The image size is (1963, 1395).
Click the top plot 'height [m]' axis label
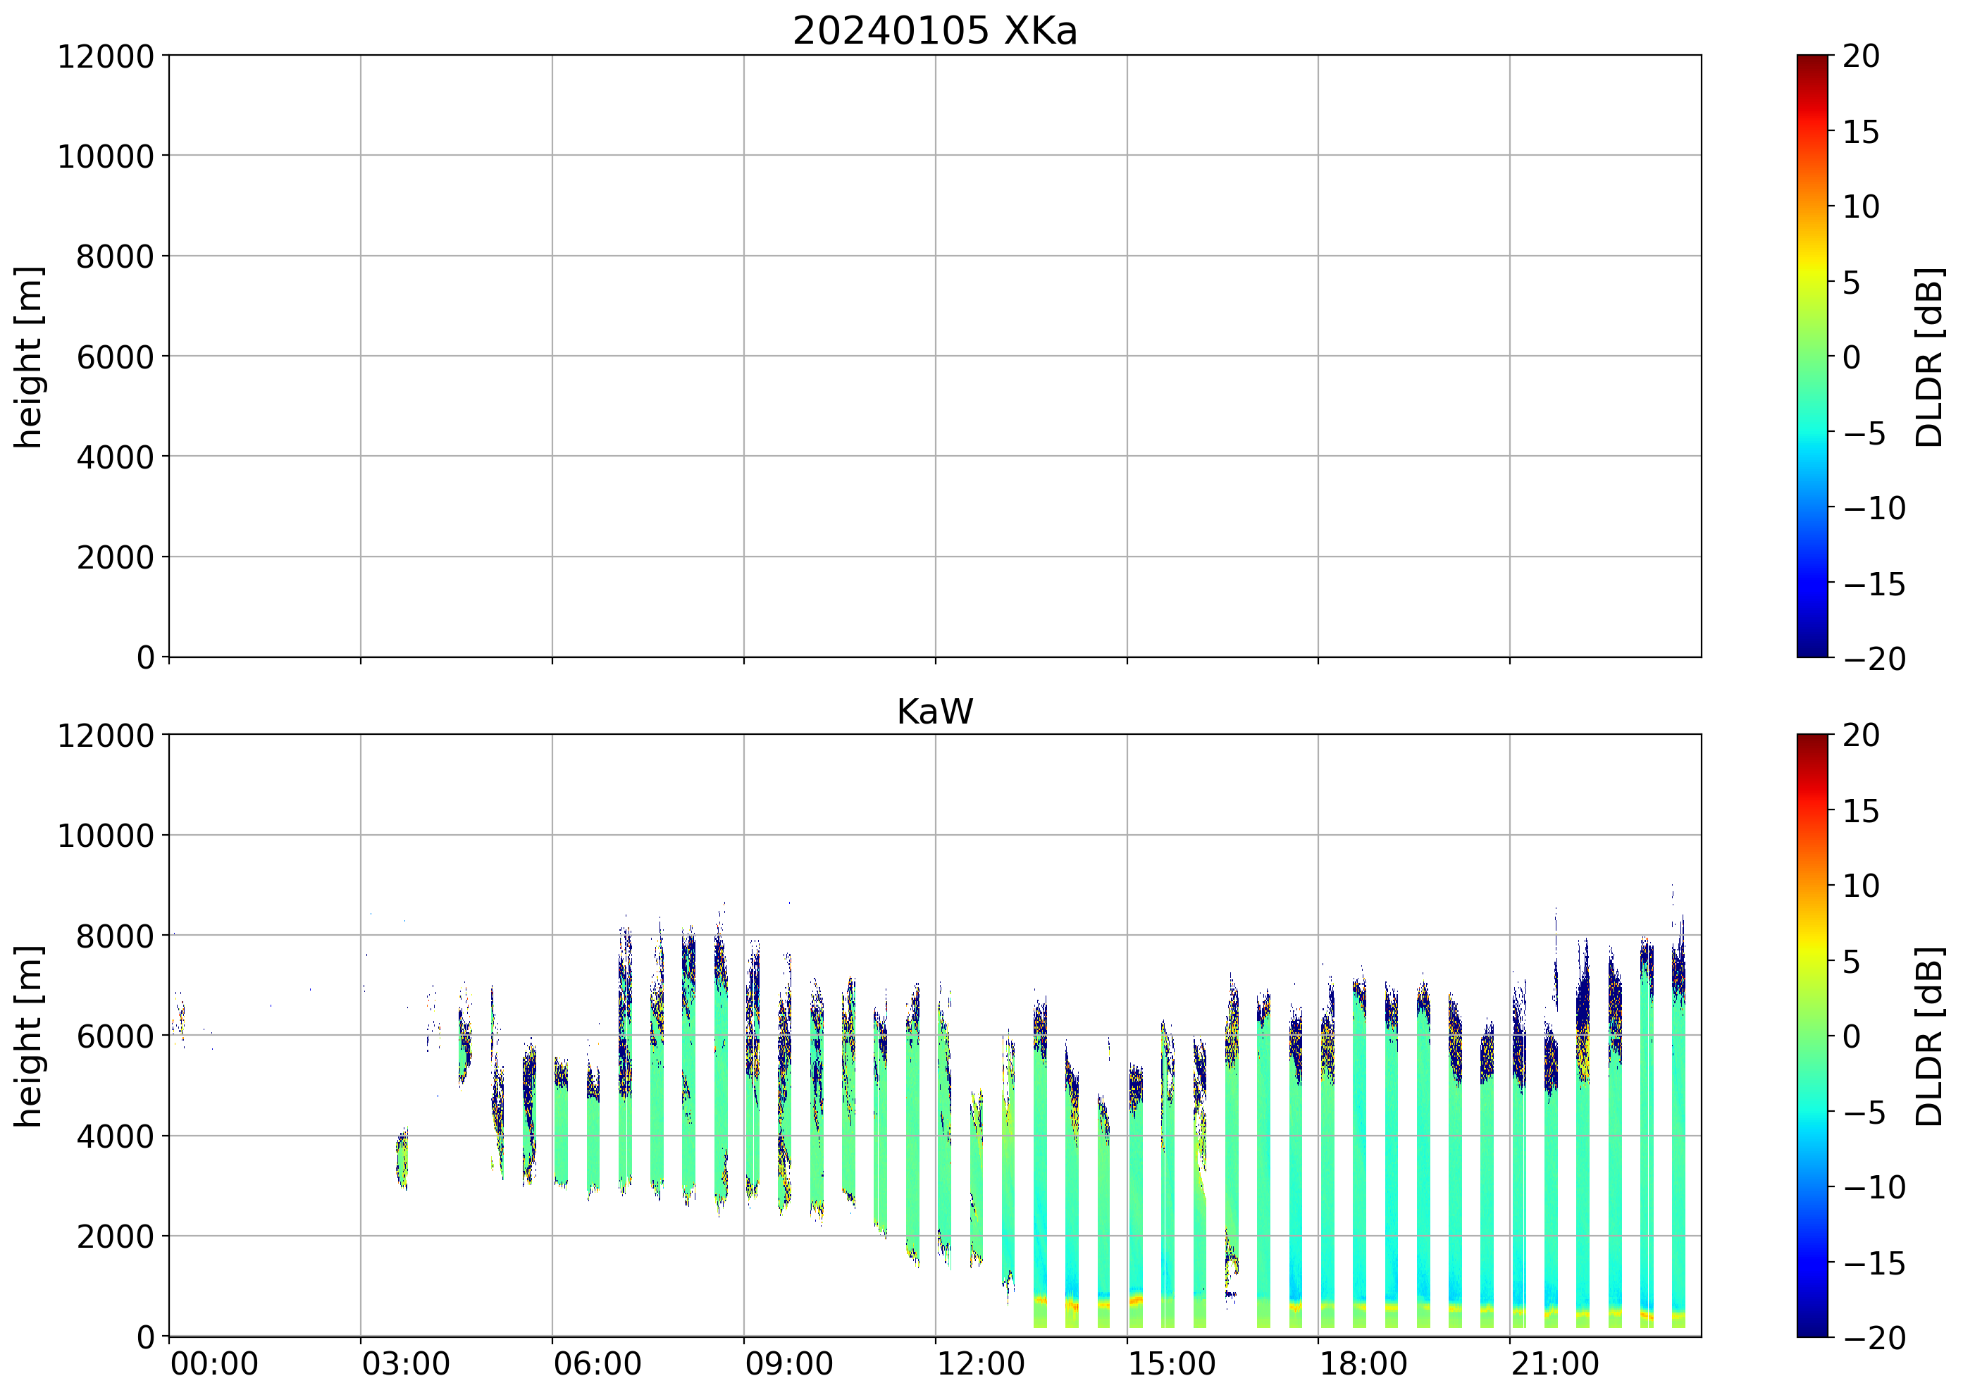(29, 356)
